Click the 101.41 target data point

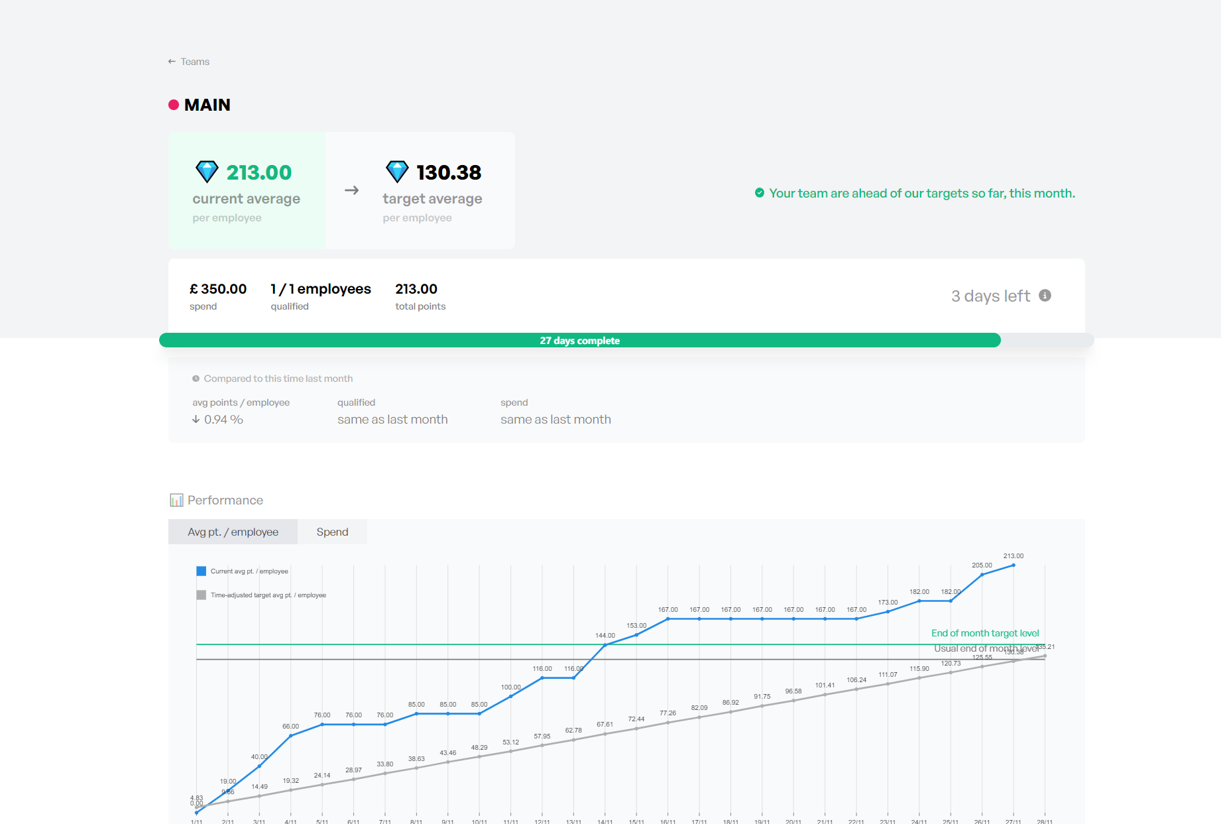click(x=825, y=695)
